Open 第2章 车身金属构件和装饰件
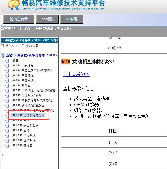Screen dimensions: 167x169 click(32, 70)
